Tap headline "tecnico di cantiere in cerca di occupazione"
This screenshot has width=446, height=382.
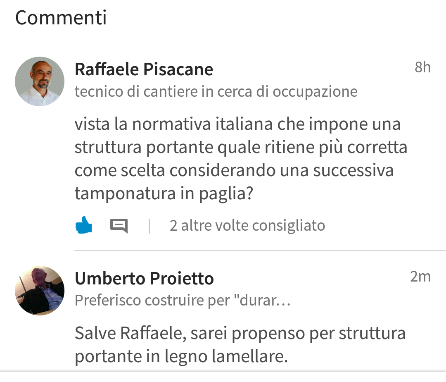[x=216, y=91]
